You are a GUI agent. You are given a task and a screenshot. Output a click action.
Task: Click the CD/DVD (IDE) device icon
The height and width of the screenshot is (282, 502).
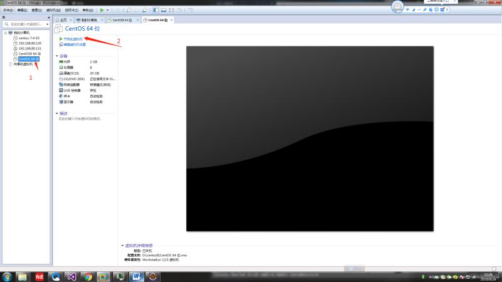click(x=61, y=79)
